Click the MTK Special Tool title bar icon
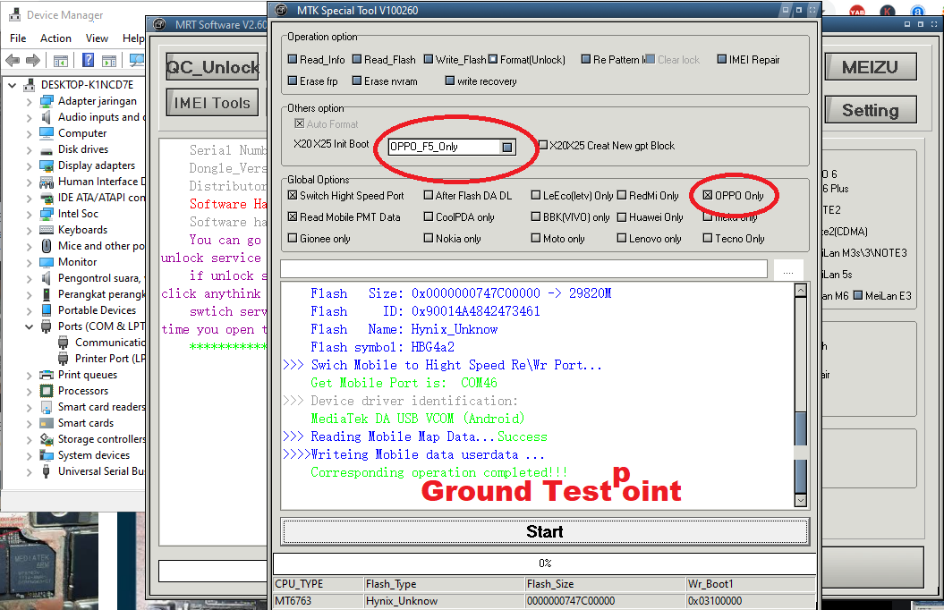 [281, 10]
